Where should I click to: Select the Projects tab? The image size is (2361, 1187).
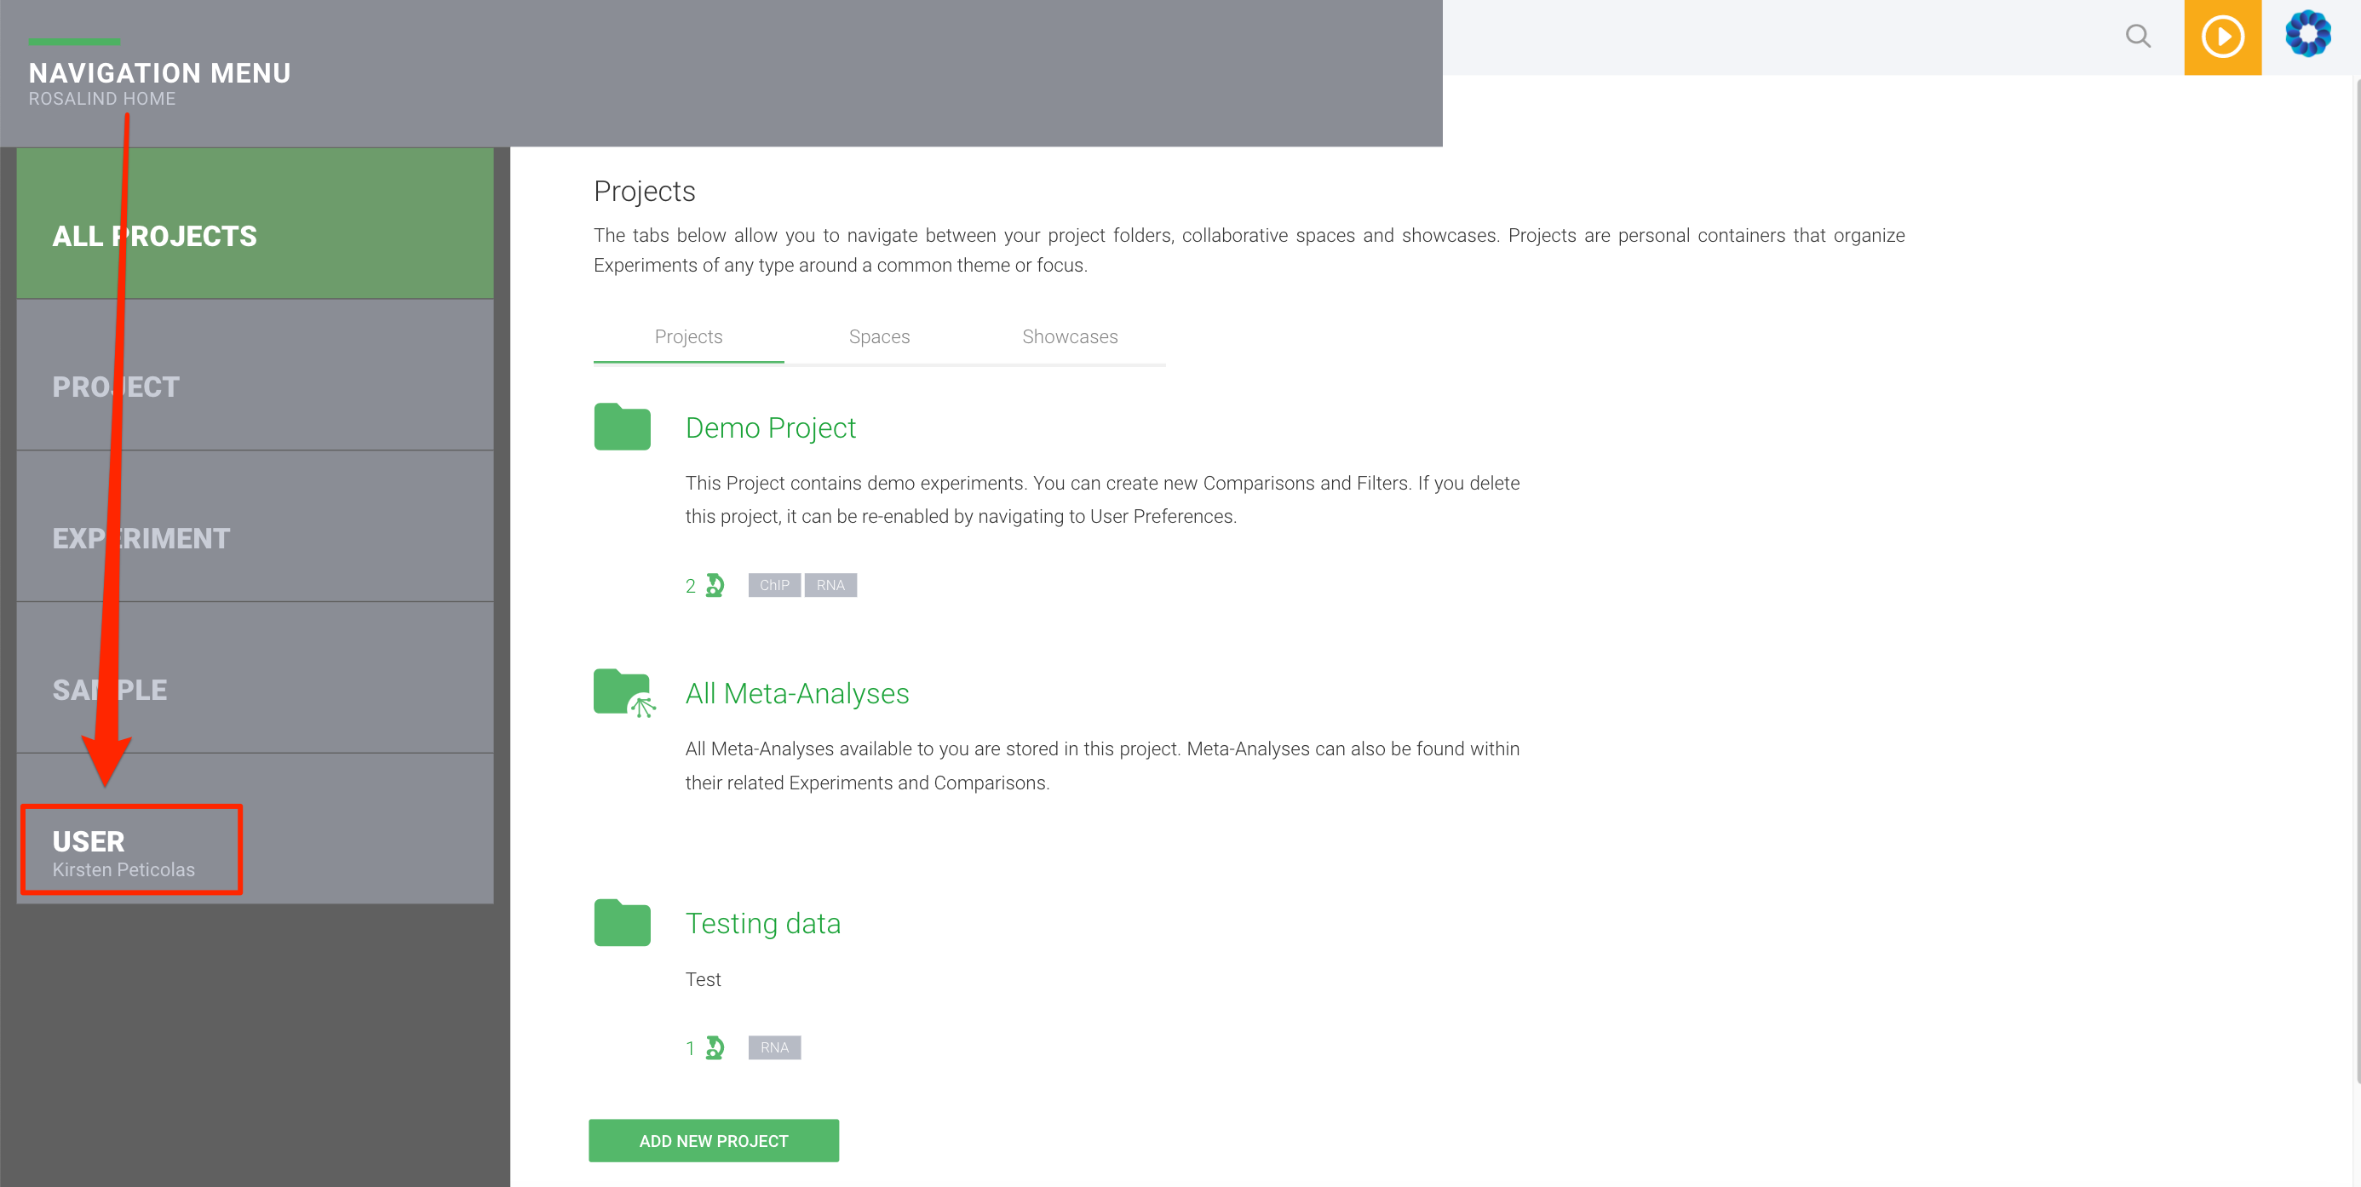688,336
